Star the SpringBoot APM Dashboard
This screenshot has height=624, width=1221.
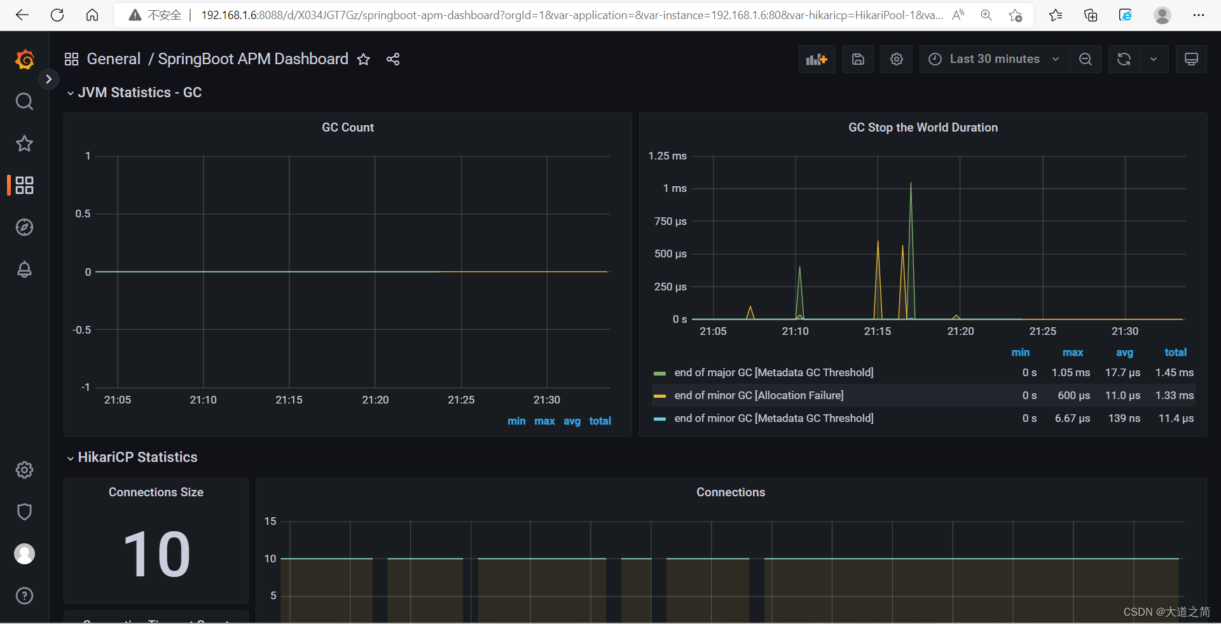(364, 59)
